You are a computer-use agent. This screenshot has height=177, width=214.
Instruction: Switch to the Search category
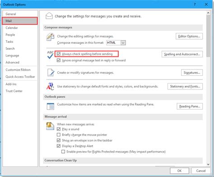20,49
